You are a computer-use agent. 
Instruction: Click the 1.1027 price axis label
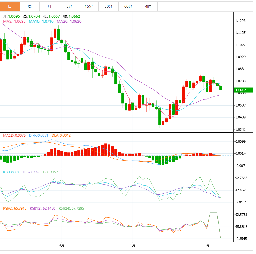coord(240,45)
